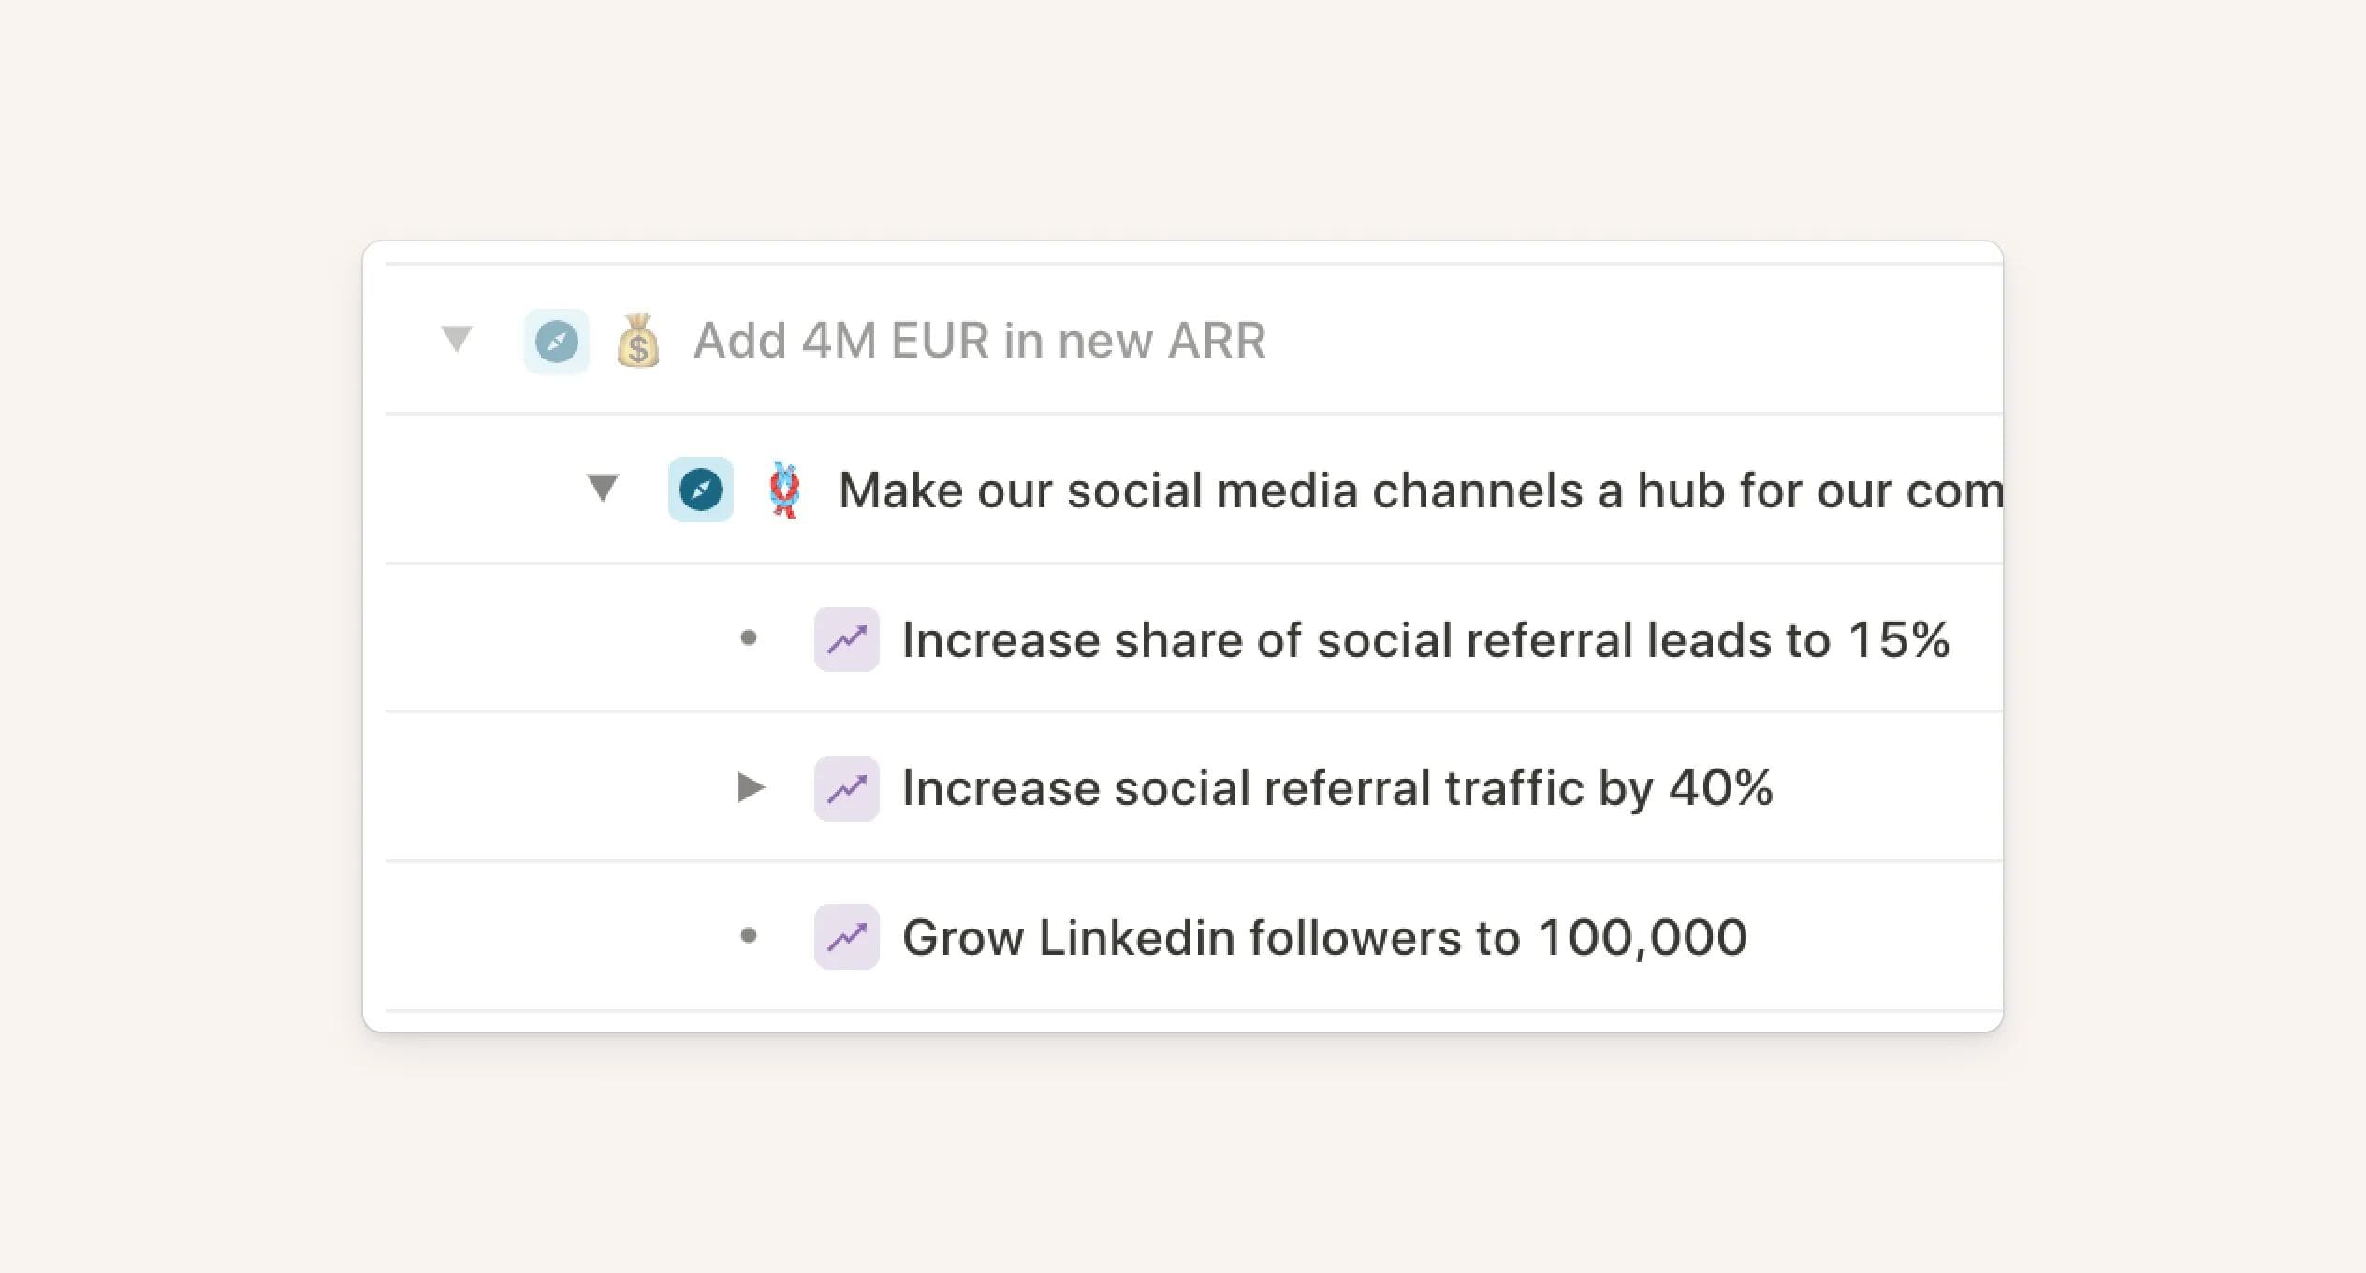Viewport: 2366px width, 1273px height.
Task: Click trend icon for Linkedin followers result
Action: 846,937
